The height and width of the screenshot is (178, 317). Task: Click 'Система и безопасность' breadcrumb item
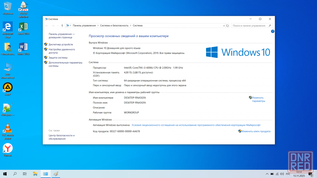[x=114, y=25]
